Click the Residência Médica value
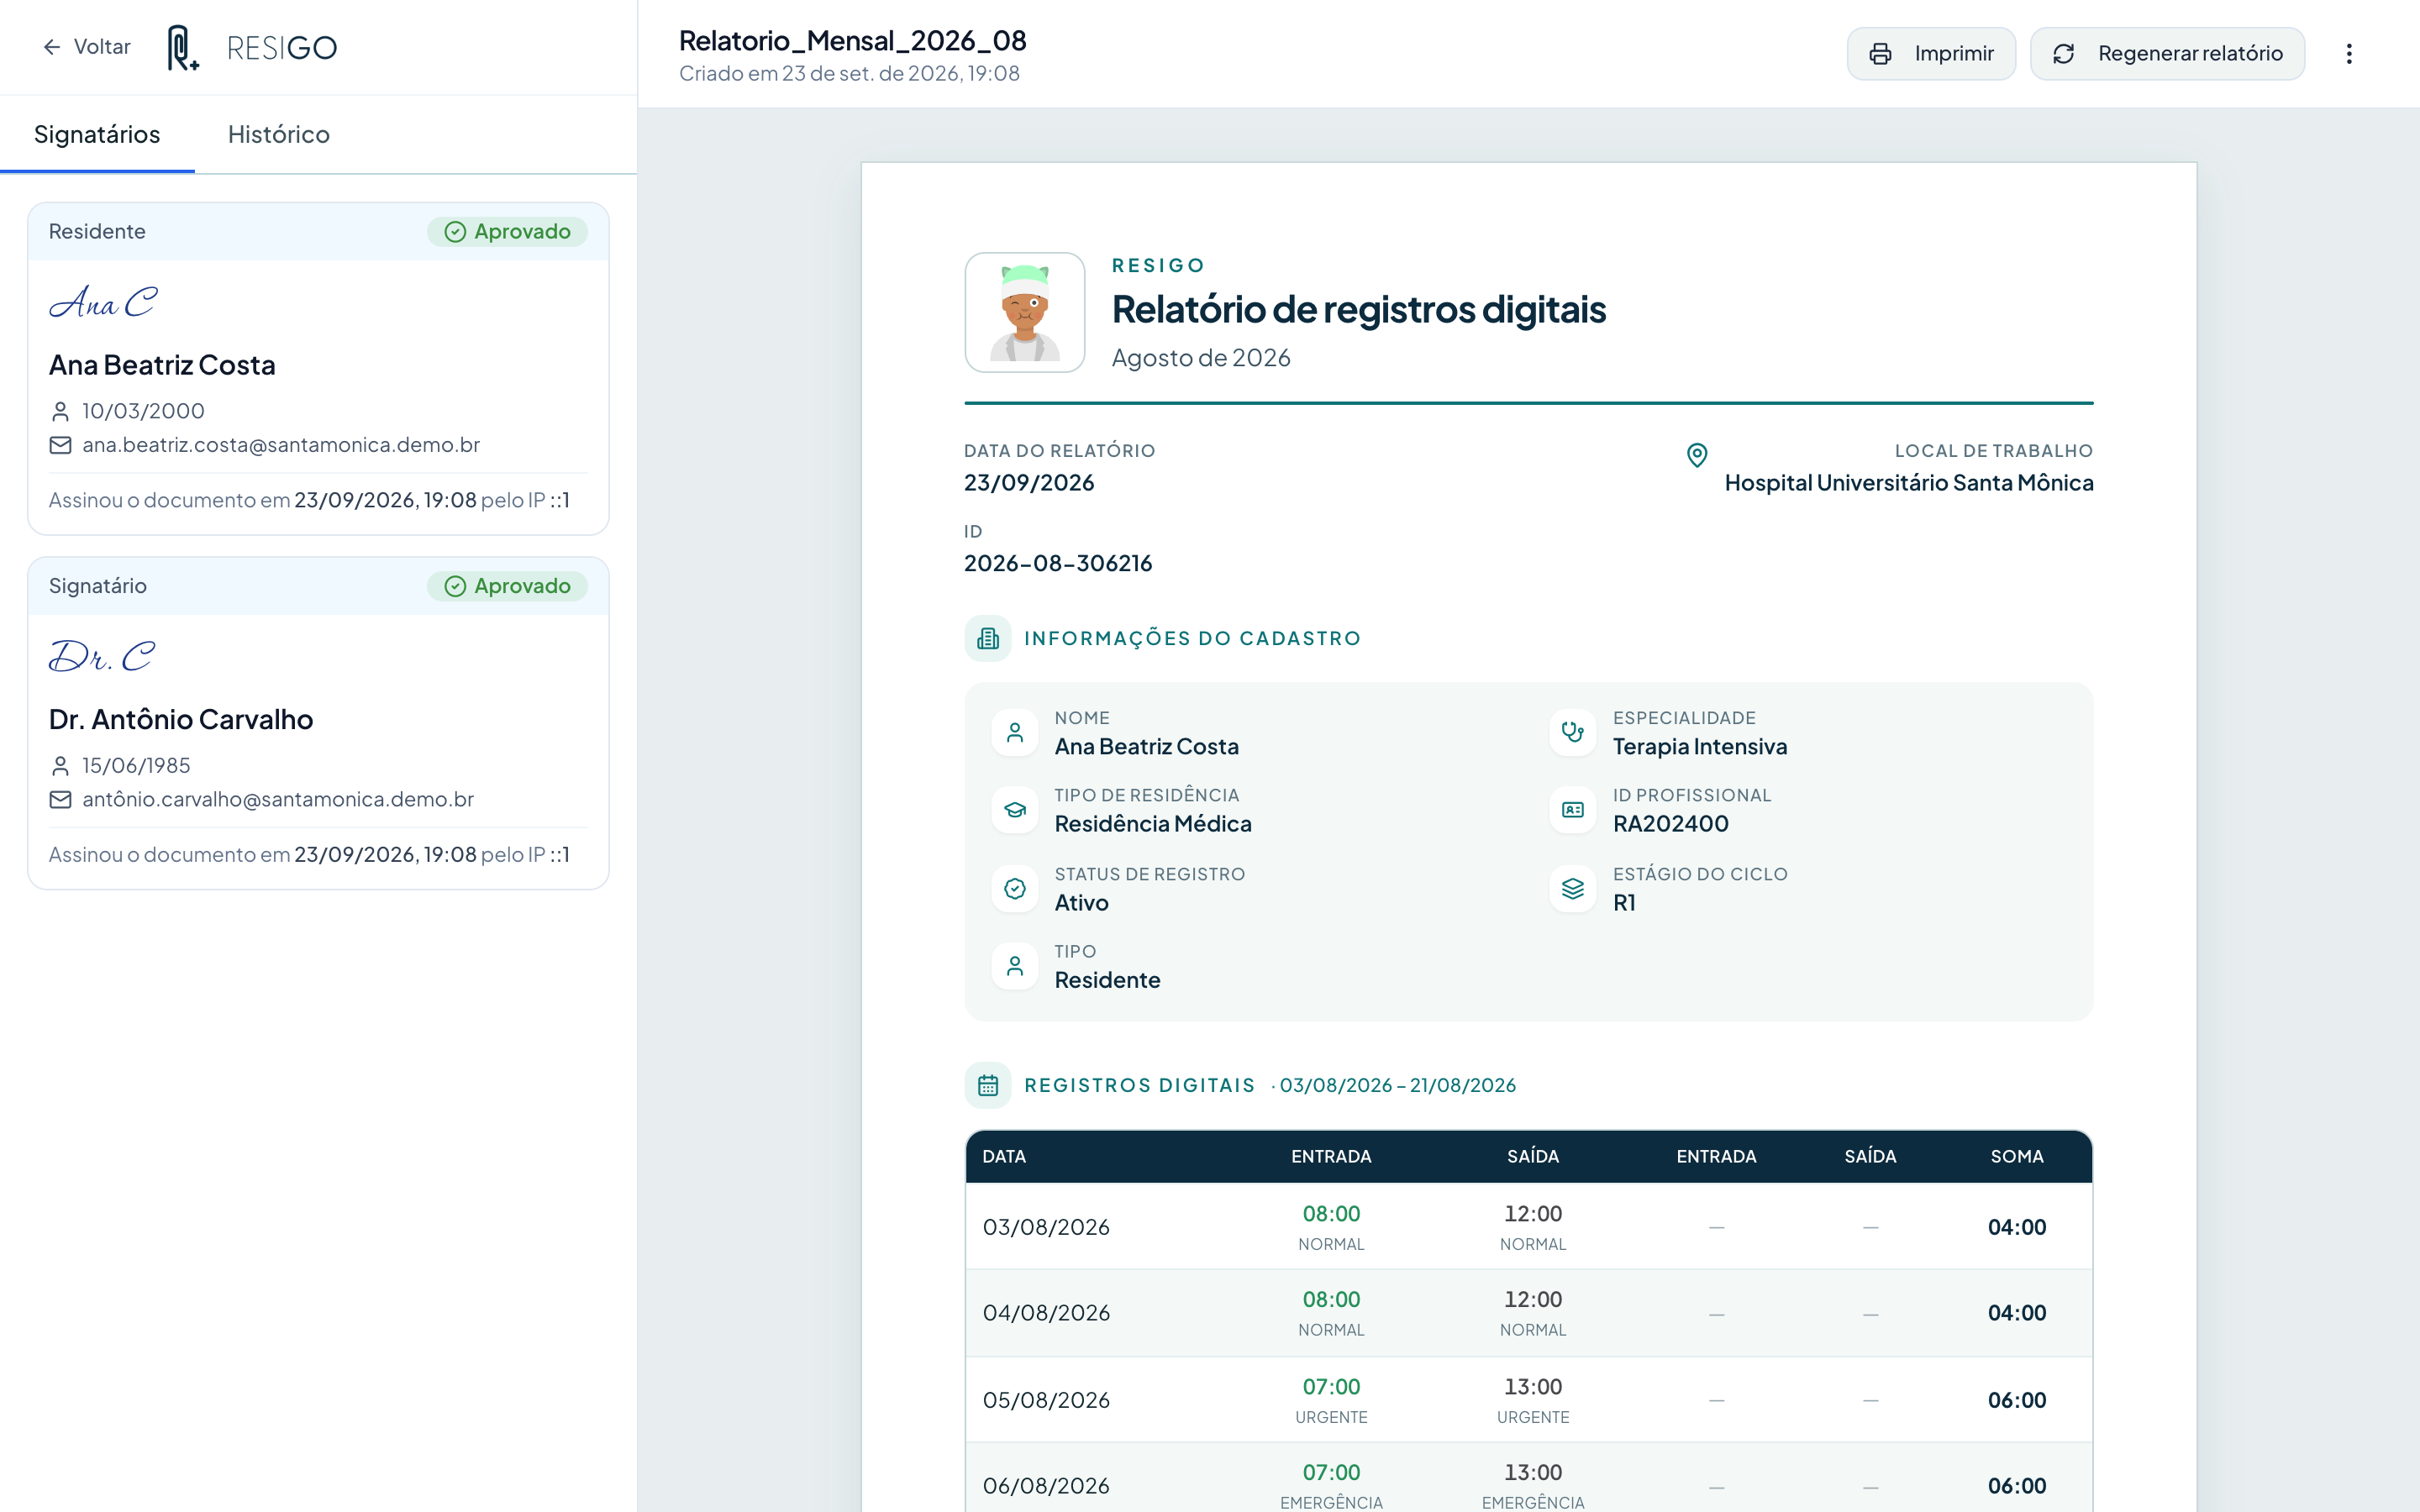The height and width of the screenshot is (1512, 2420). [1153, 824]
